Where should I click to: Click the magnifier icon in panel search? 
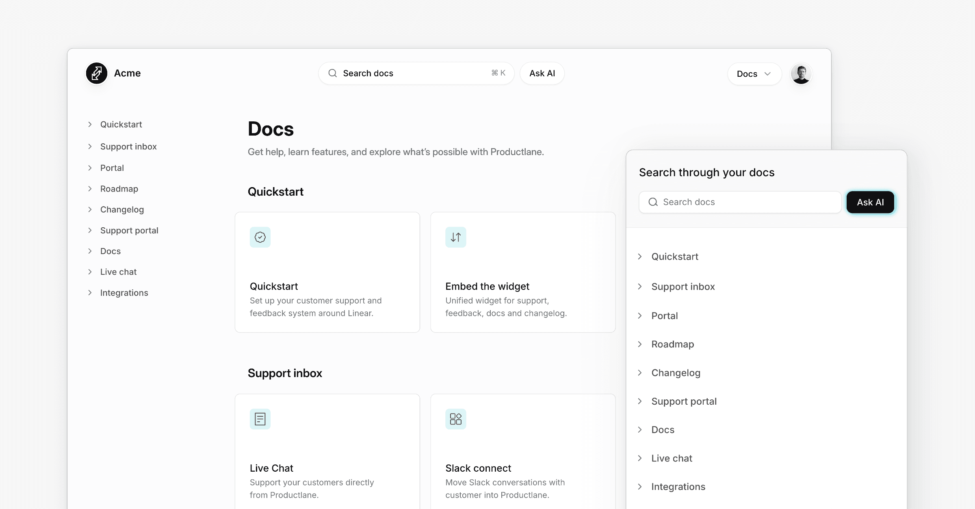coord(653,202)
